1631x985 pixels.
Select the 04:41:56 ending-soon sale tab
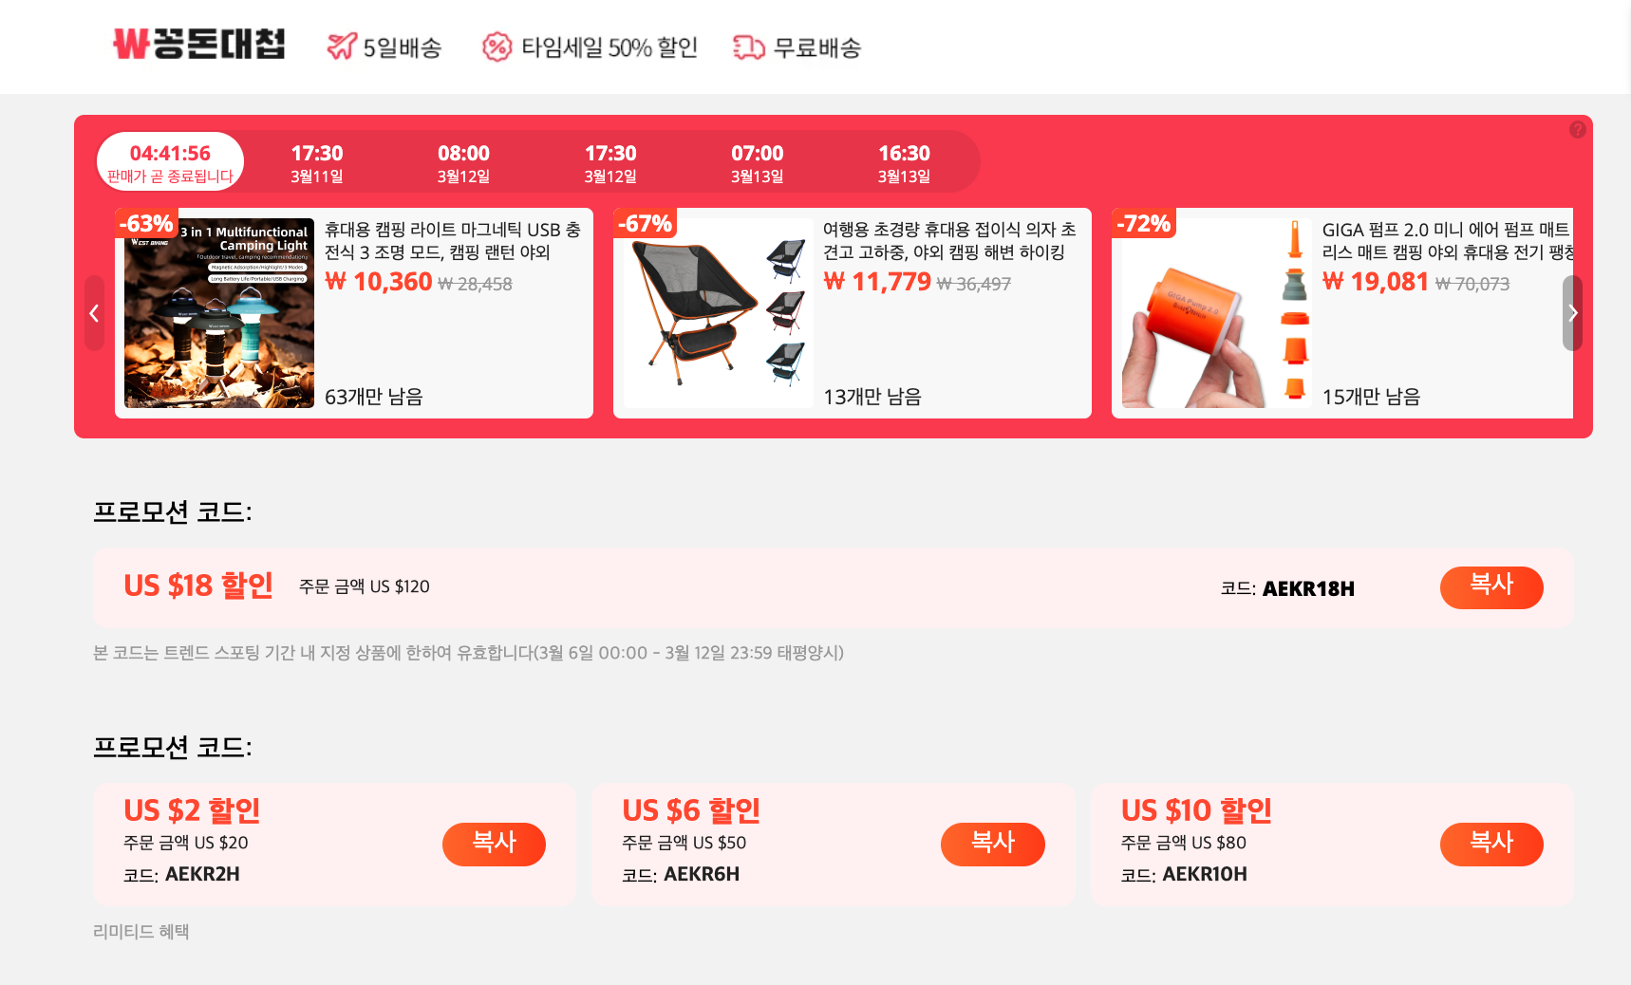(x=170, y=162)
